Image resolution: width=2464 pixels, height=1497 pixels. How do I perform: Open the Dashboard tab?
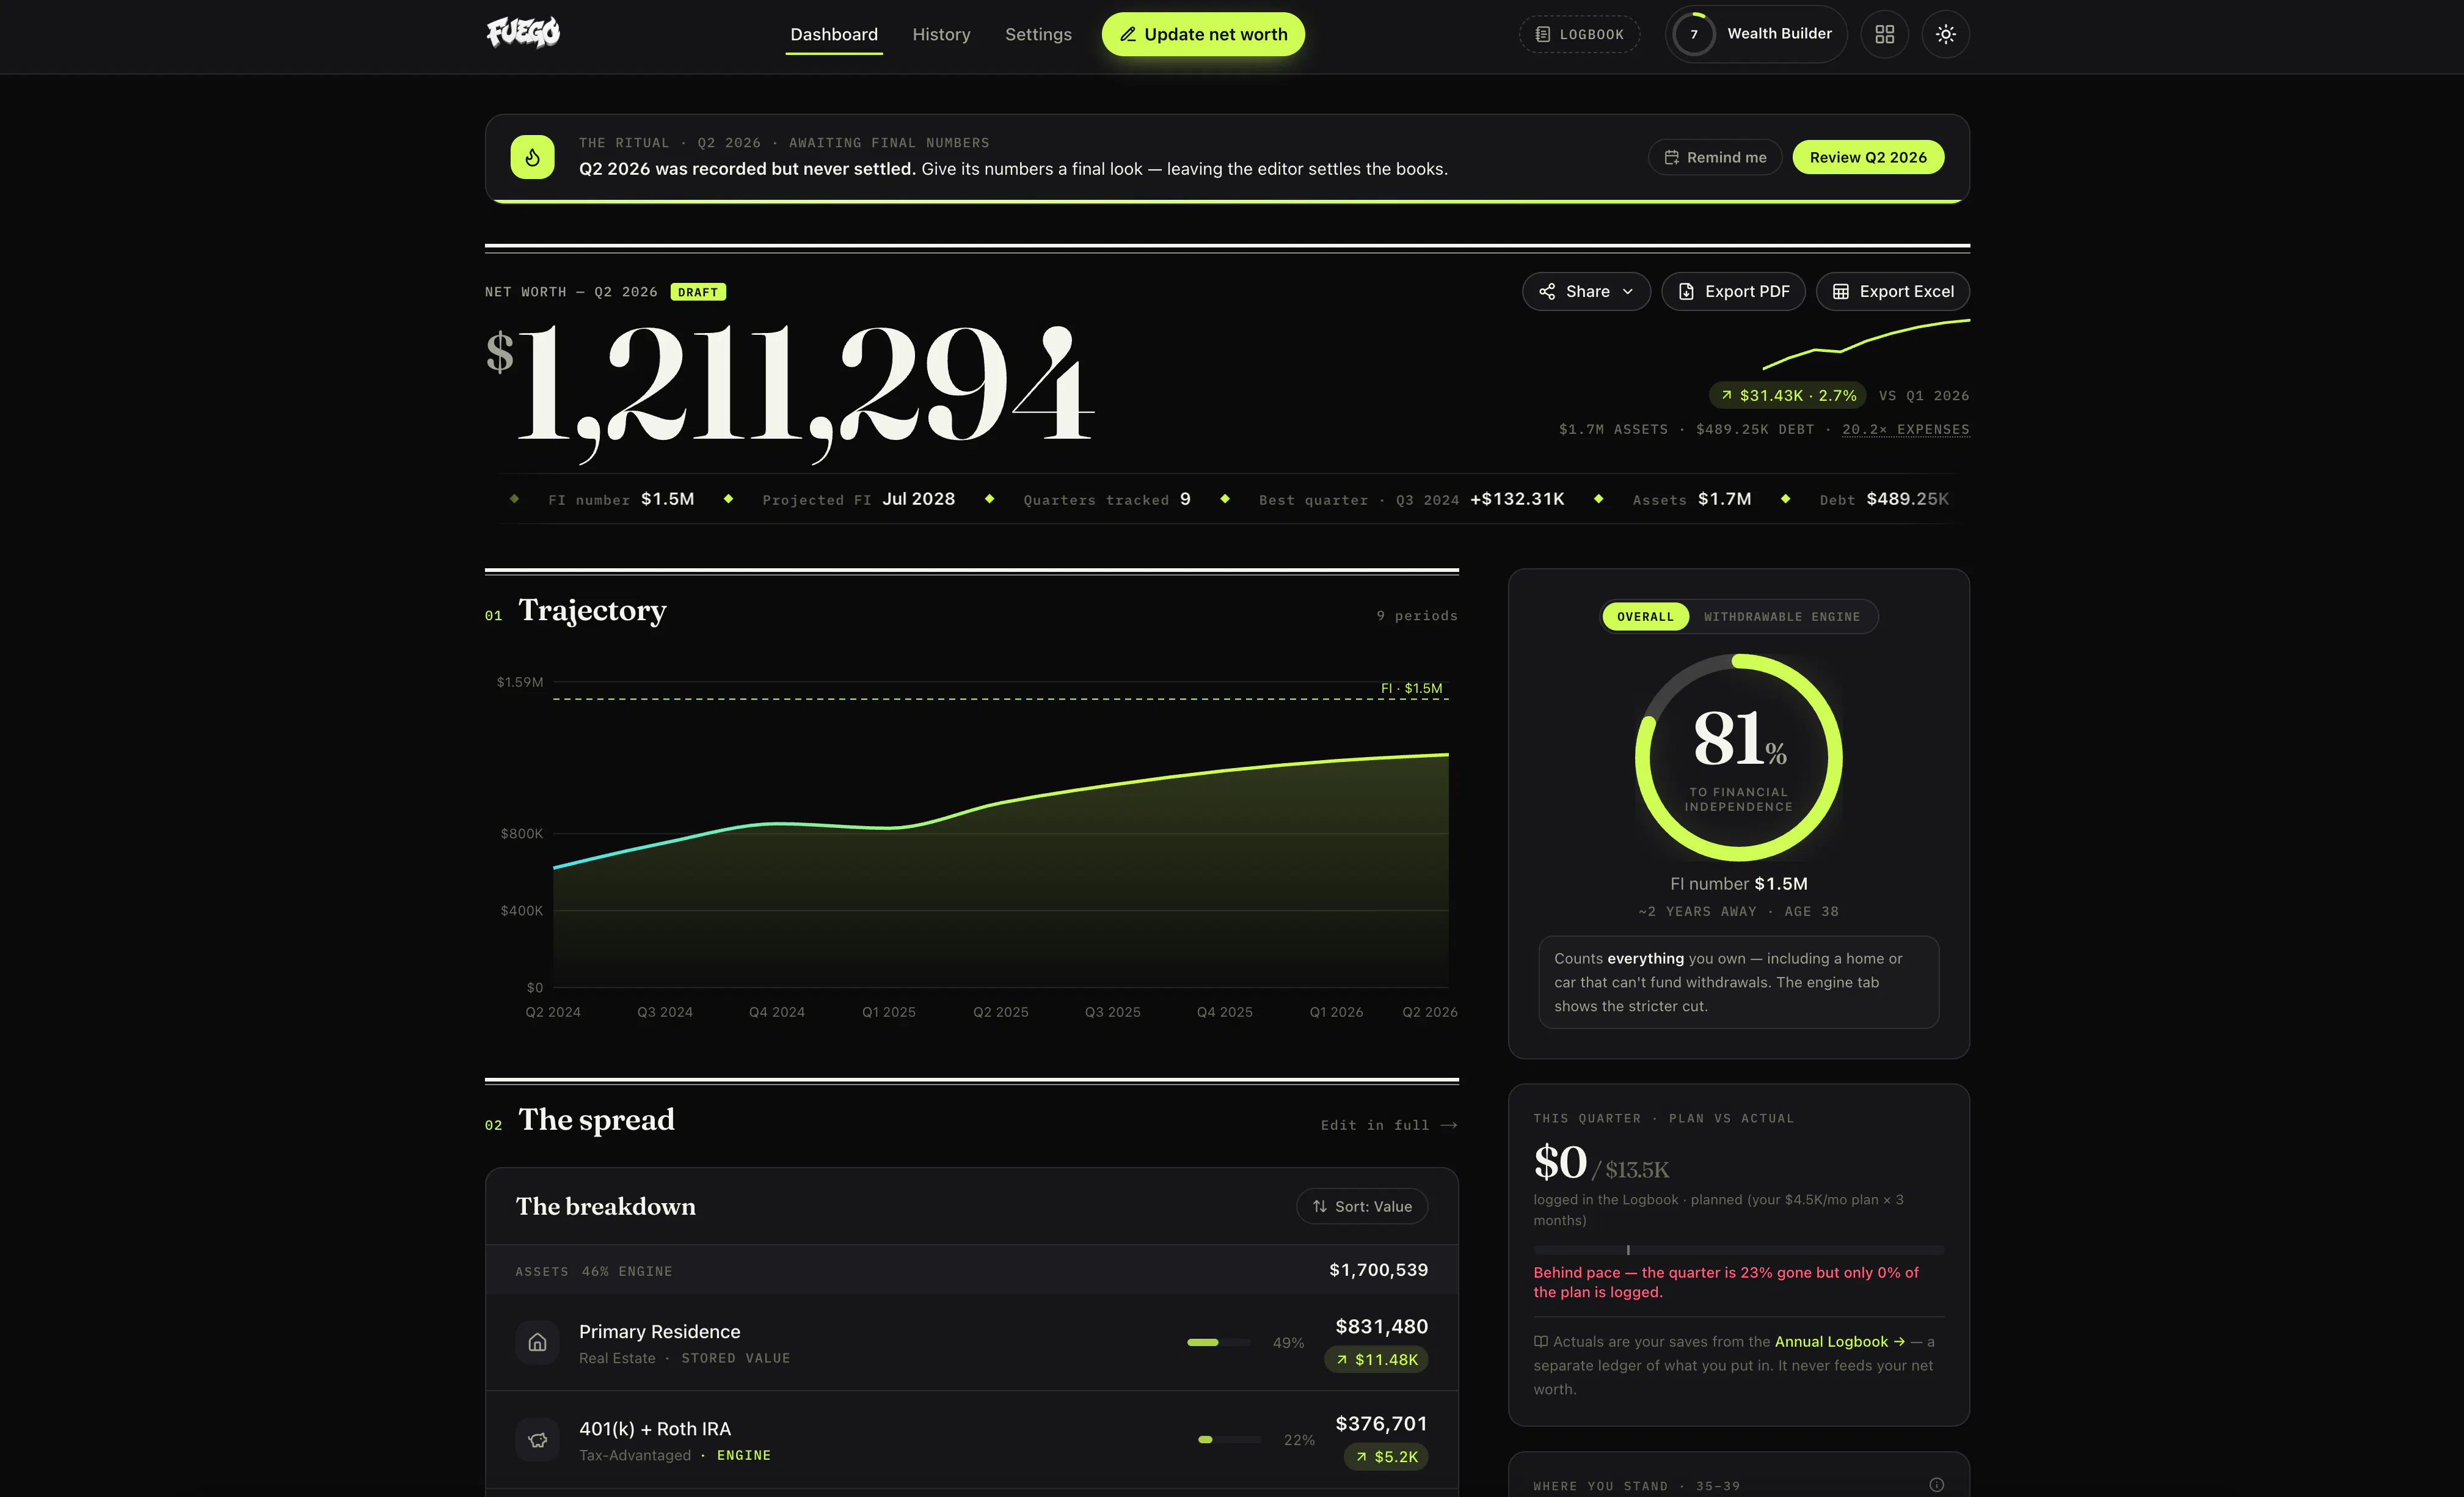[834, 34]
